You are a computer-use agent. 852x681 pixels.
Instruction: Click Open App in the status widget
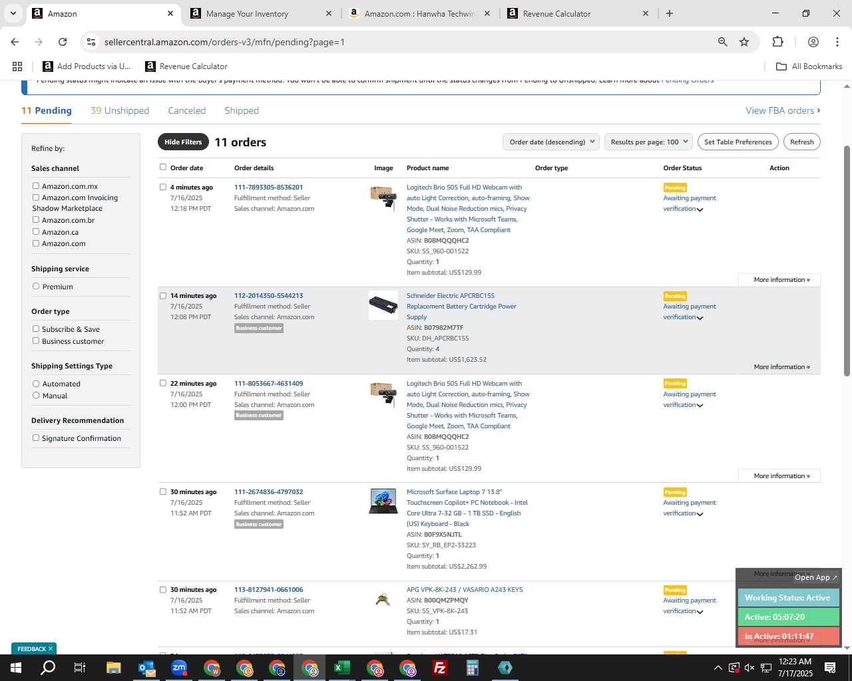pyautogui.click(x=816, y=577)
